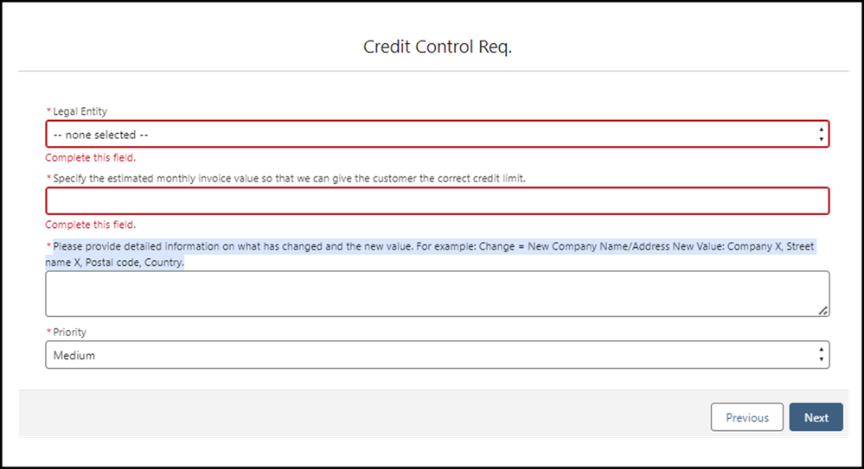This screenshot has height=469, width=864.
Task: Click the error message under Legal Entity
Action: pos(90,158)
